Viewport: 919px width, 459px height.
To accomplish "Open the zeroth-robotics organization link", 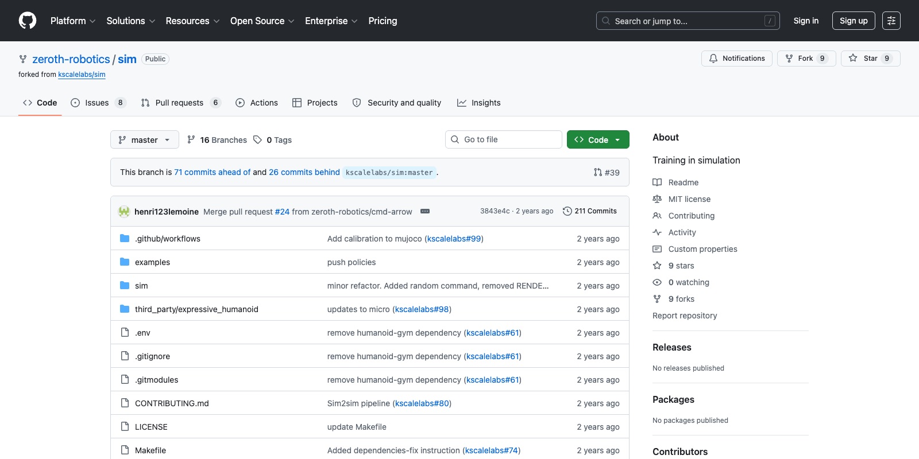I will 71,59.
